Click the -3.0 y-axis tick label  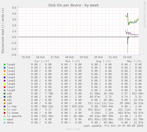pyautogui.click(x=13, y=55)
